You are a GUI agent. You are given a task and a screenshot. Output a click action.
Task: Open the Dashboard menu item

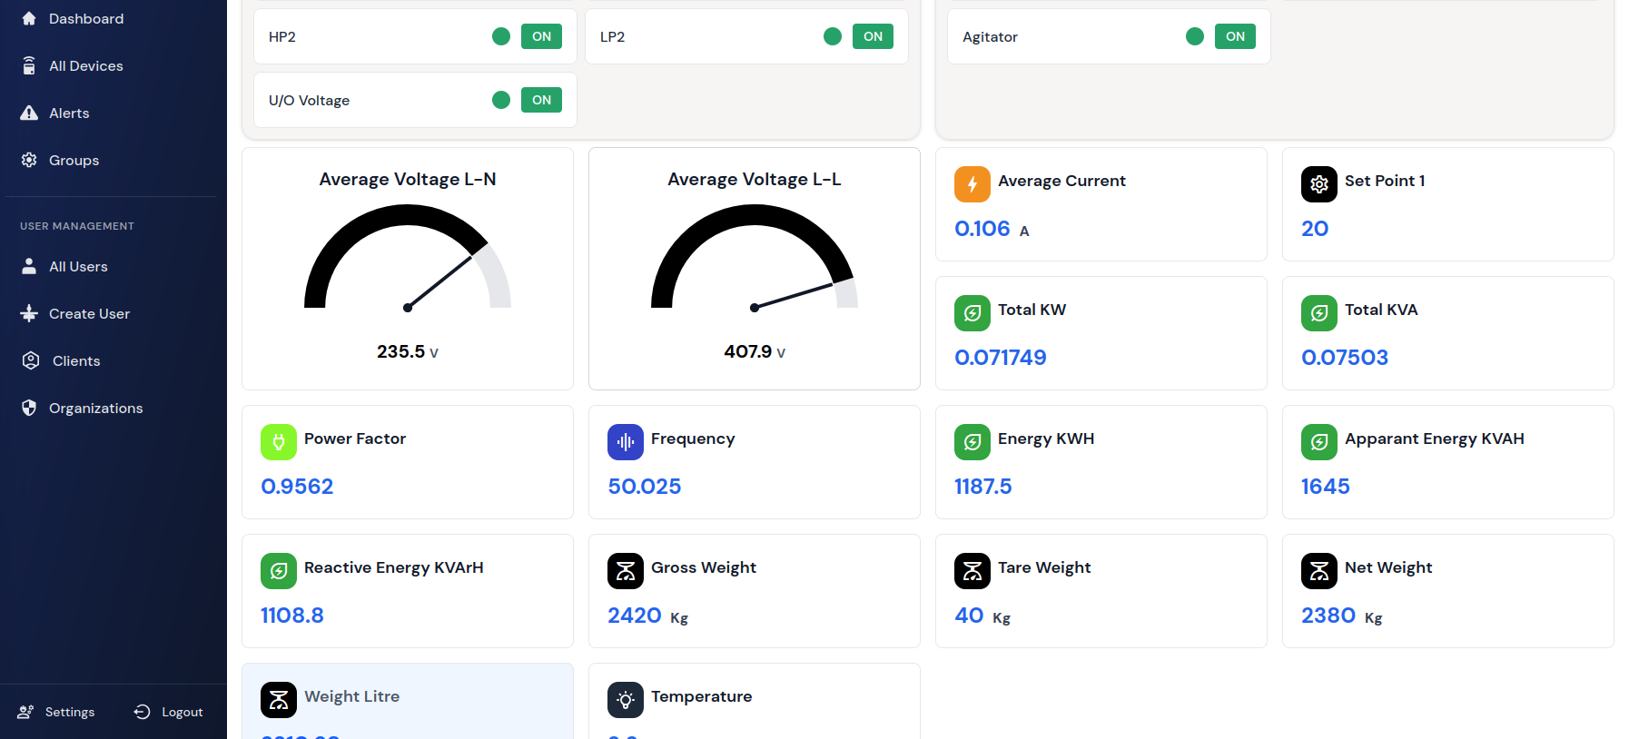[86, 18]
